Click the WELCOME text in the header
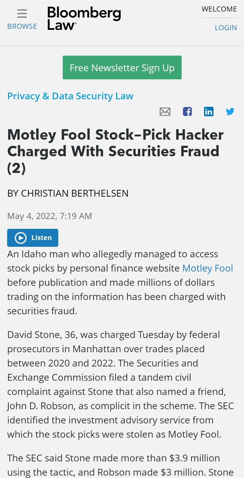Viewport: 244px width, 478px height. click(219, 9)
